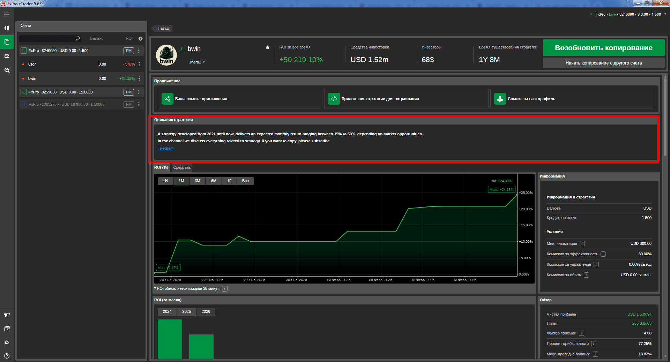Show info for minimum investment
Image resolution: width=670 pixels, height=362 pixels.
point(582,244)
